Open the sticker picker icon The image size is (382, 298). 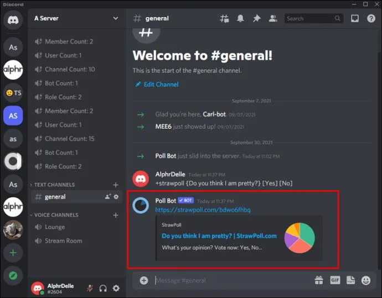coord(350,280)
